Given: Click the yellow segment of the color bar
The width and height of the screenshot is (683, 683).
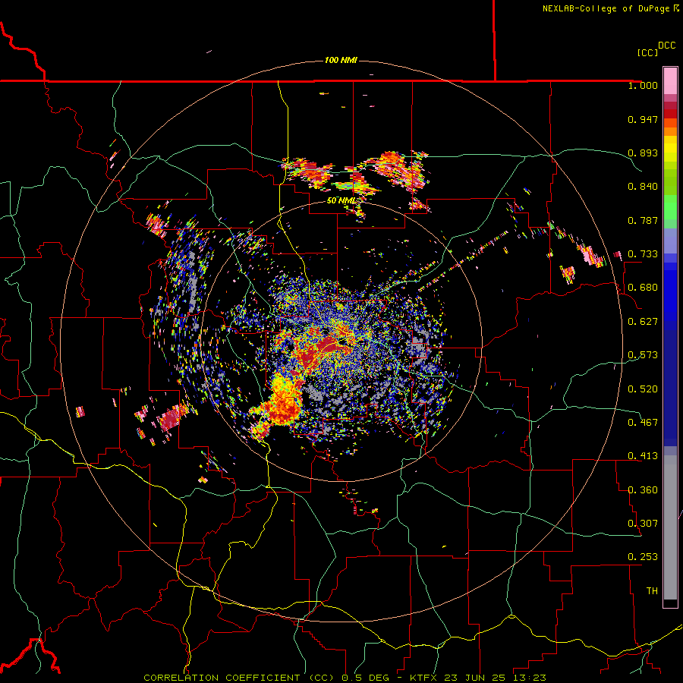Looking at the screenshot, I should (x=670, y=149).
